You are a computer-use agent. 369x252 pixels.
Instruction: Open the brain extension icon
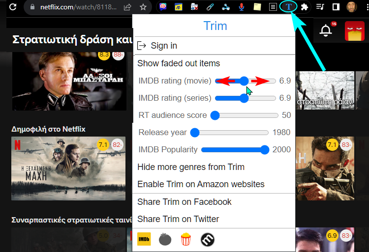click(x=163, y=6)
